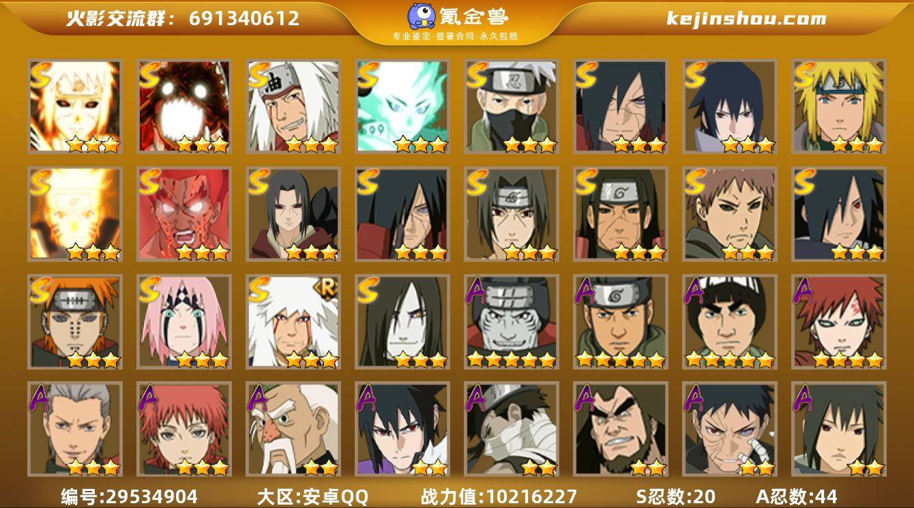Viewport: 914px width, 508px height.
Task: Click the group number 691340612
Action: [244, 18]
